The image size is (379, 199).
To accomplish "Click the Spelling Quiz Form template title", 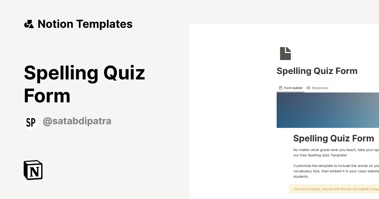I will [84, 84].
